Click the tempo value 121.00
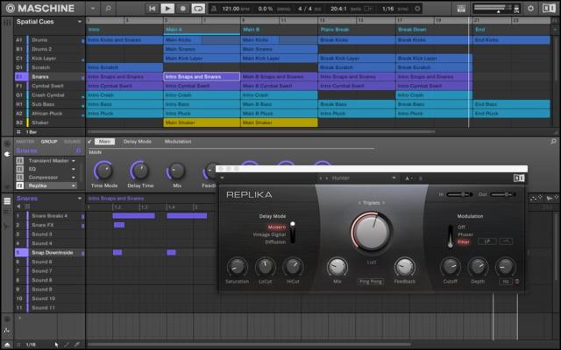The width and height of the screenshot is (561, 350). (x=231, y=9)
